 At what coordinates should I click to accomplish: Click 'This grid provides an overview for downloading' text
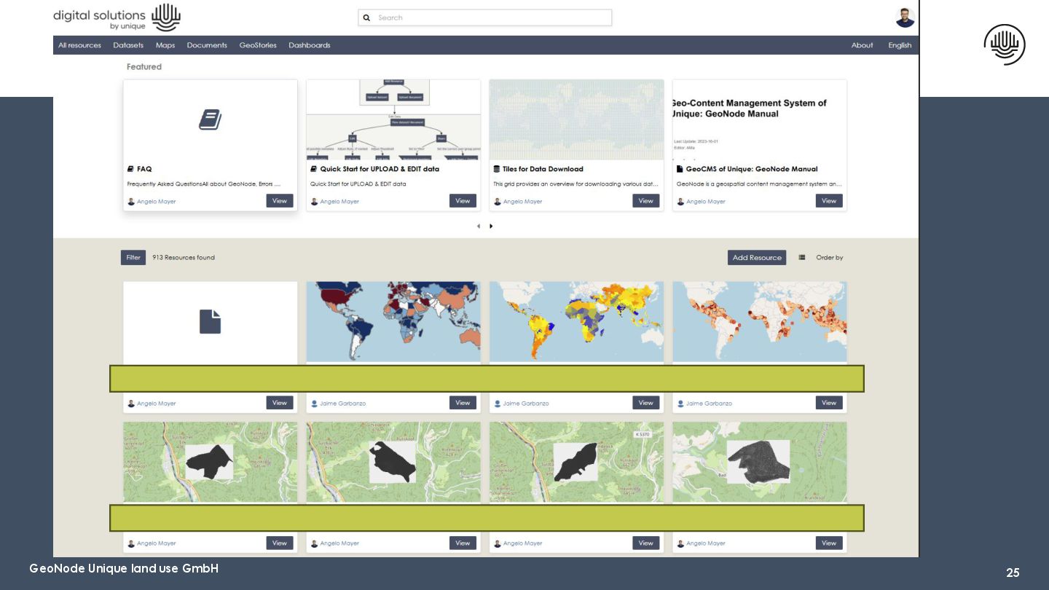[x=575, y=184]
